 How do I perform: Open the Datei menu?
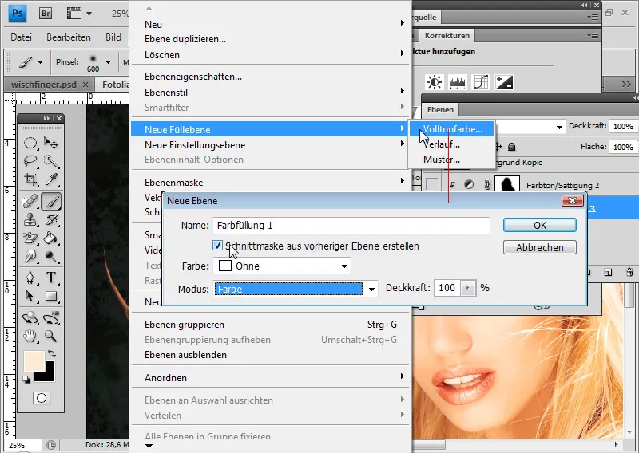click(x=22, y=37)
